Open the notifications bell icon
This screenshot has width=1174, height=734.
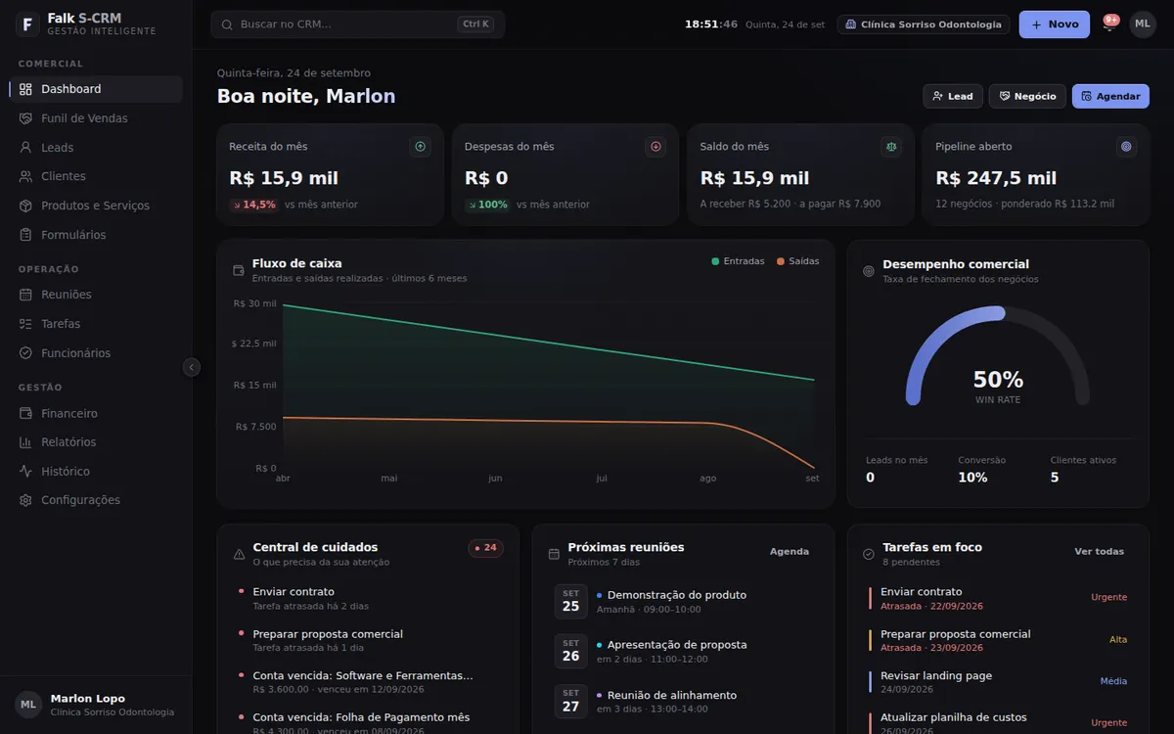pyautogui.click(x=1108, y=24)
